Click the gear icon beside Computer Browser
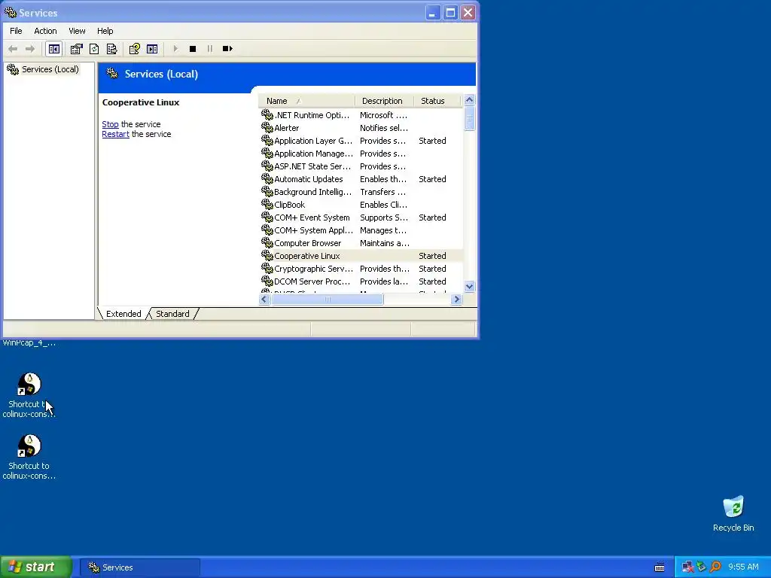This screenshot has height=578, width=771. [x=267, y=242]
